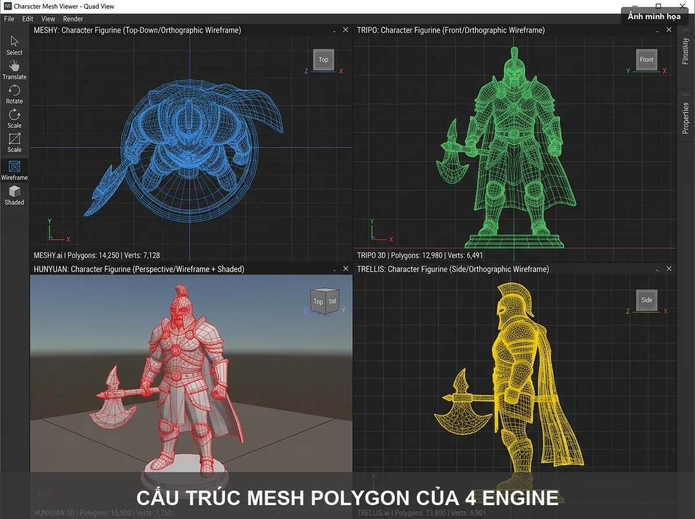Screen dimensions: 695x519
Task: Open the File menu
Action: pos(9,19)
